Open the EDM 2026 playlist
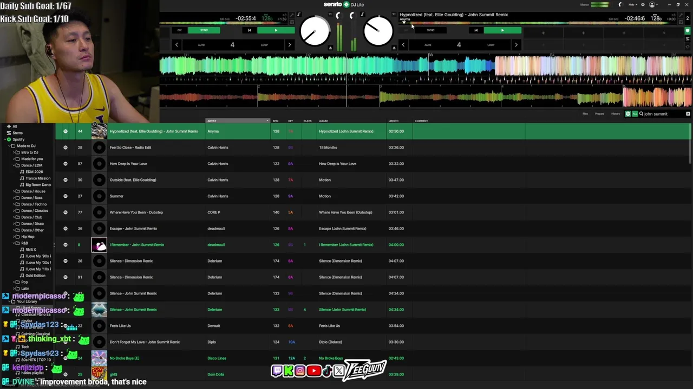 coord(34,172)
